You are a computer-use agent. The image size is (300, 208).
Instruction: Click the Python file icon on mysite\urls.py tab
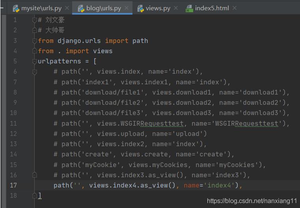(16, 8)
